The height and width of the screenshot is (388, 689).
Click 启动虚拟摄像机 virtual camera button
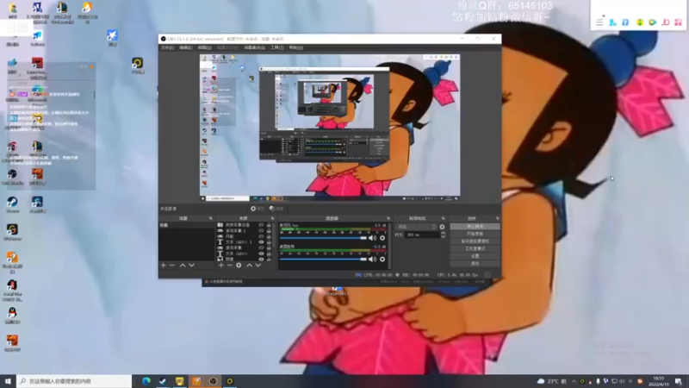coord(475,241)
